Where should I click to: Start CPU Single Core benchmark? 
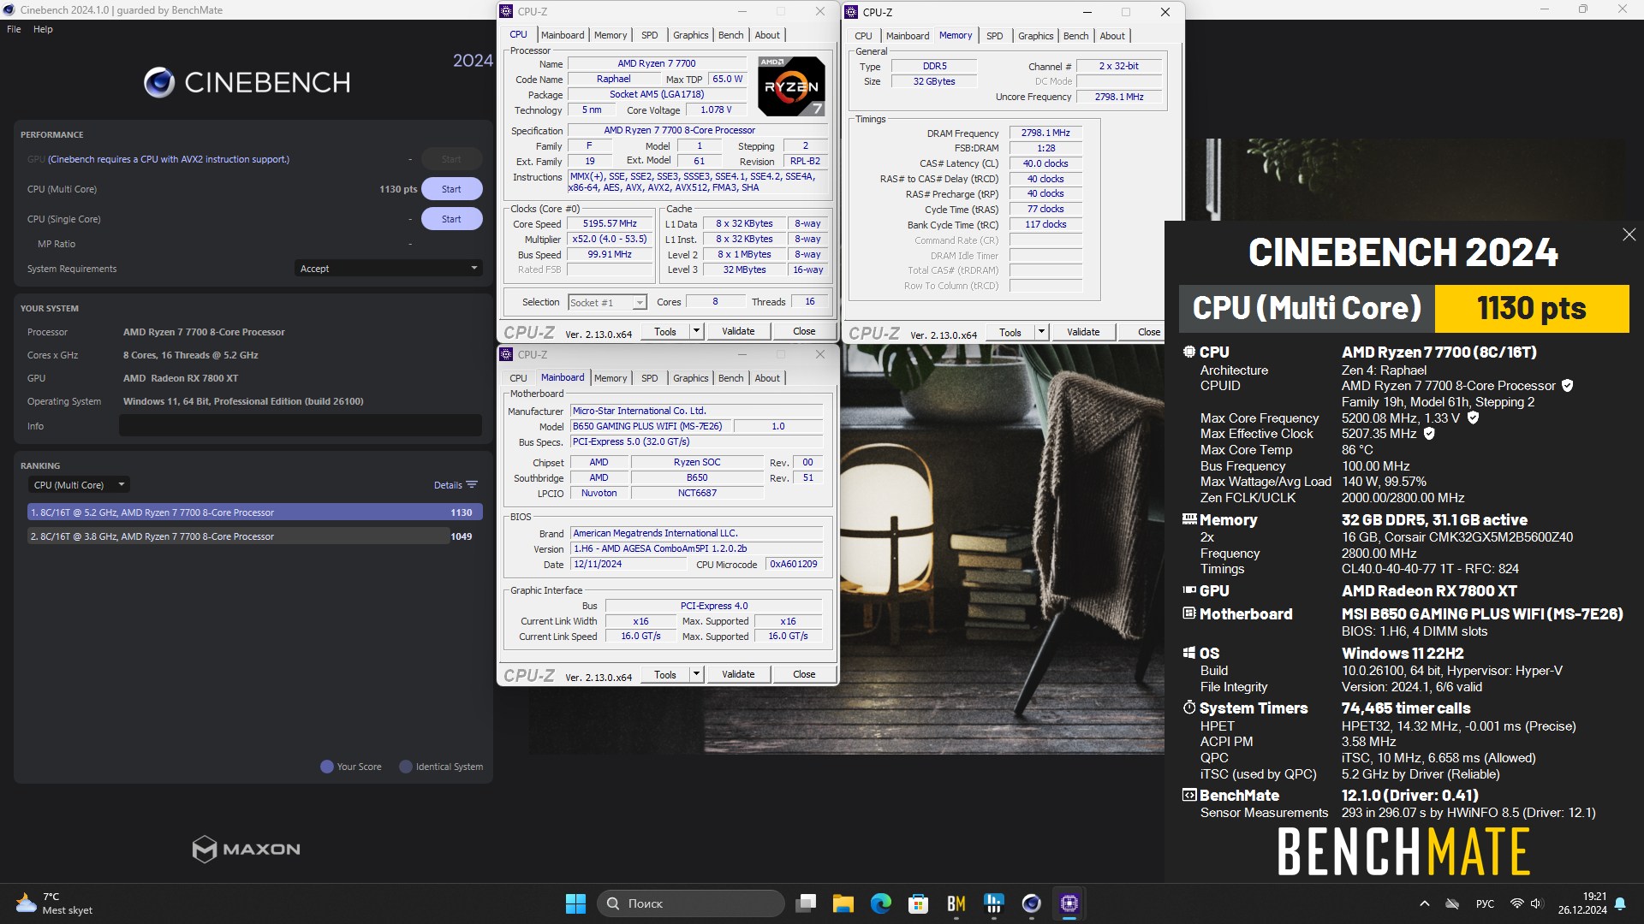coord(451,219)
